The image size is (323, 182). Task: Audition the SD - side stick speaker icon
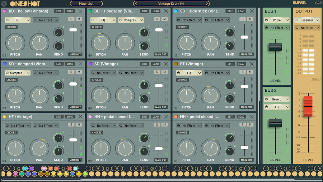coord(175,55)
